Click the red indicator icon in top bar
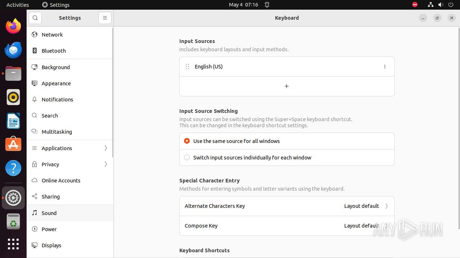 tap(415, 5)
